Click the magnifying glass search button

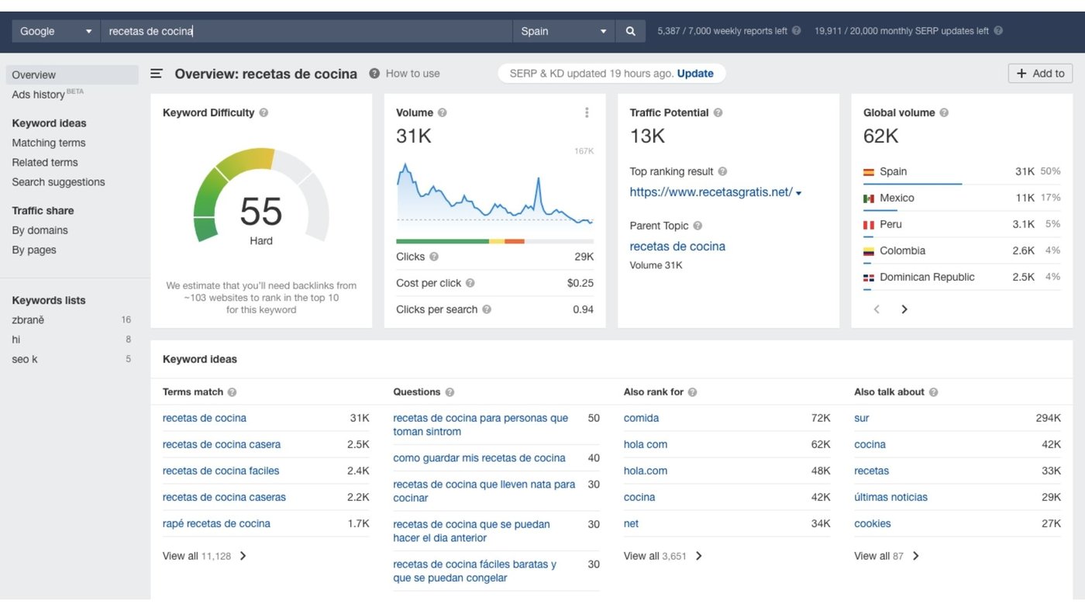(x=630, y=31)
